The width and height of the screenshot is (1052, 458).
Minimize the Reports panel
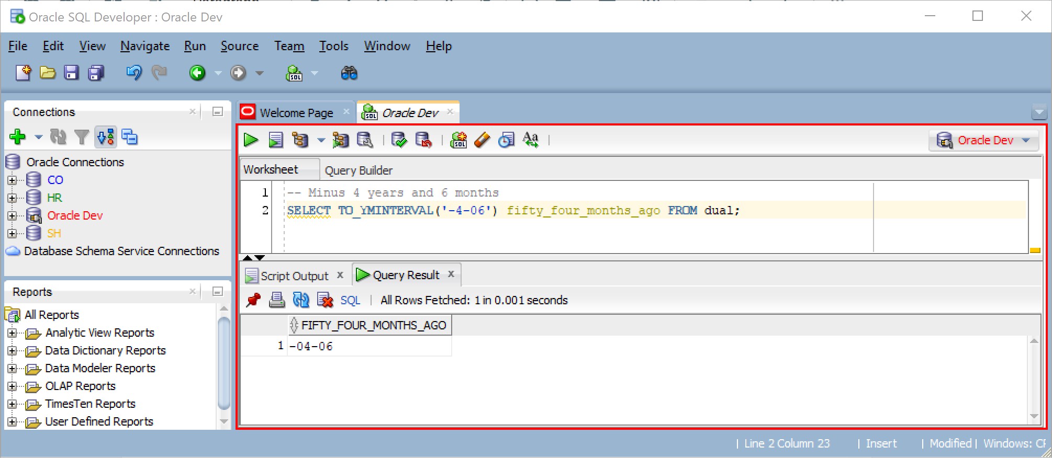pyautogui.click(x=218, y=291)
